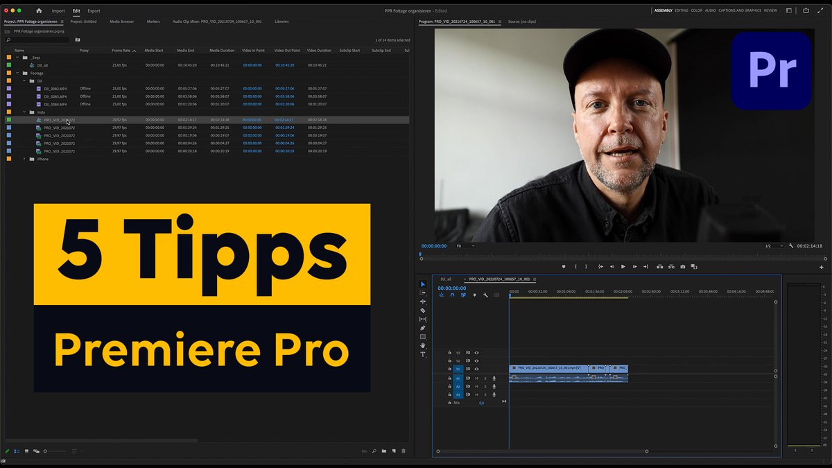Select the Rectangle tool

pos(423,337)
